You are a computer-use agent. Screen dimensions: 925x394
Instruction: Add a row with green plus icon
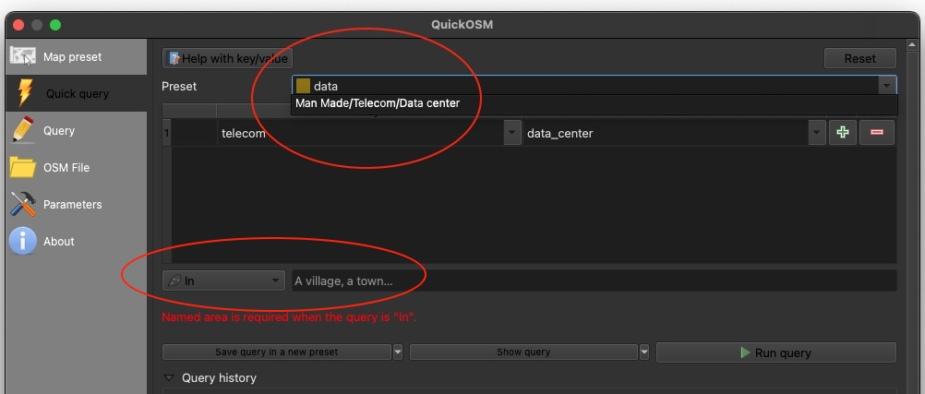pos(842,133)
